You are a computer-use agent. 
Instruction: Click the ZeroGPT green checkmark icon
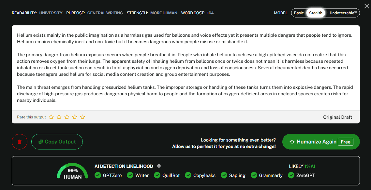pos(291,175)
